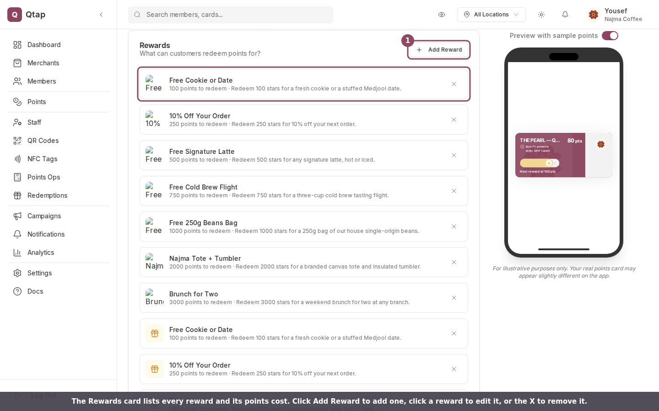Collapse the sidebar with the chevron arrow
The width and height of the screenshot is (659, 411).
[101, 15]
